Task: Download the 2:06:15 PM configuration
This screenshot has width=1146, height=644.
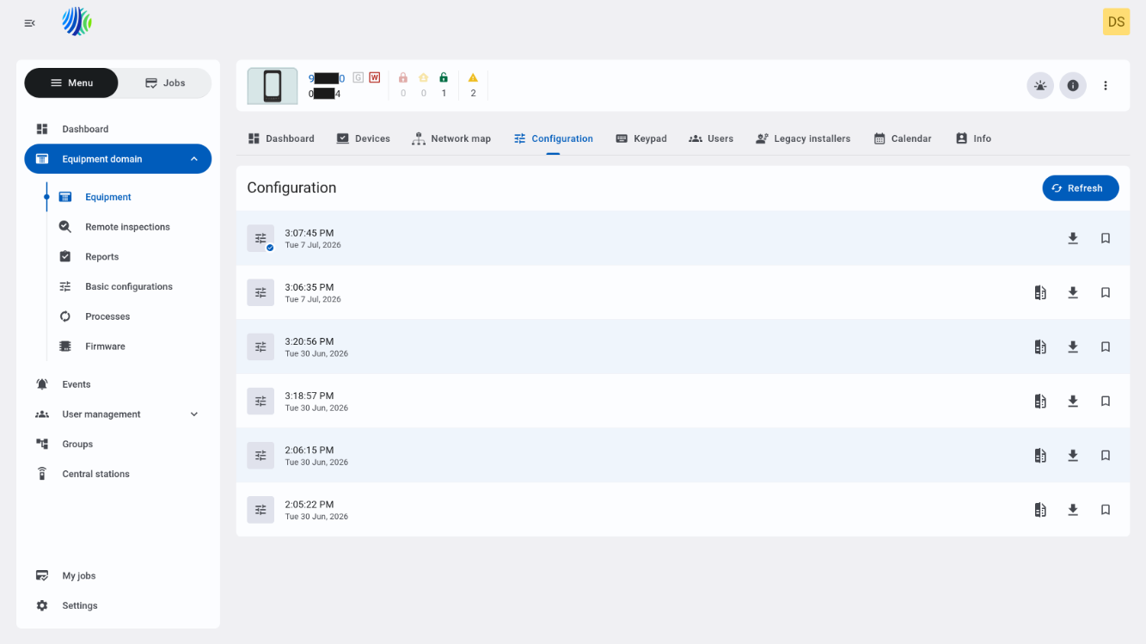Action: tap(1073, 455)
